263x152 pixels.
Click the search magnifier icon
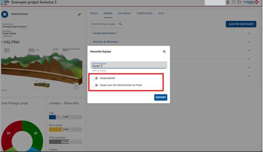coord(121,24)
